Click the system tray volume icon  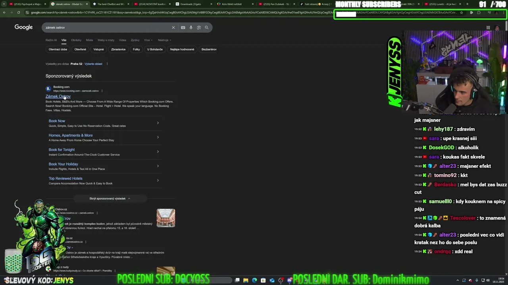[488, 280]
